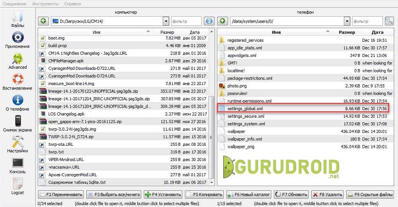Click F5 Копировать button
The image size is (398, 207).
[205, 194]
